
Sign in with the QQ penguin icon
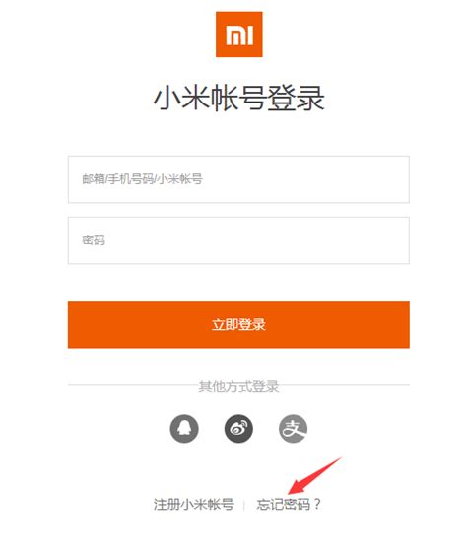point(184,429)
